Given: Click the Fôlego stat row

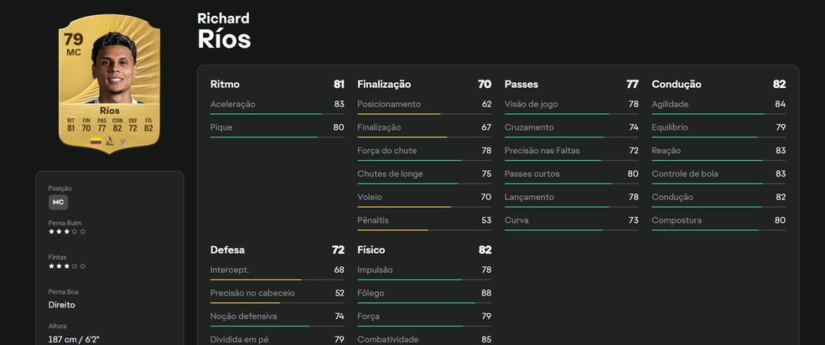Looking at the screenshot, I should [424, 293].
